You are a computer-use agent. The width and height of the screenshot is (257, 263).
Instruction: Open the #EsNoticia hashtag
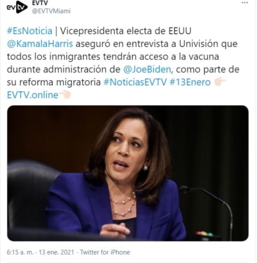(x=30, y=31)
